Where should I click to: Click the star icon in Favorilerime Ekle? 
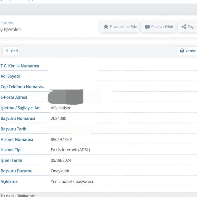pyautogui.click(x=106, y=26)
